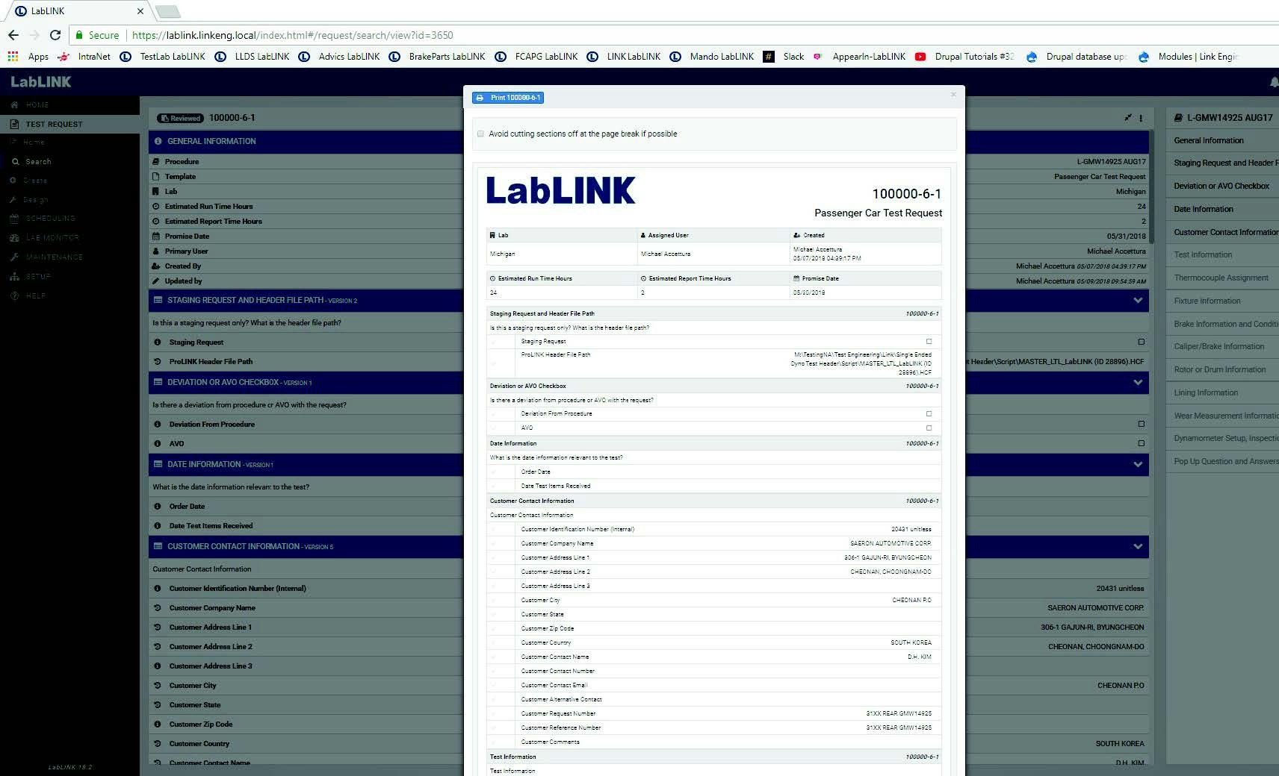Check the Staging Request checkbox in print preview
Viewport: 1279px width, 776px height.
click(929, 341)
